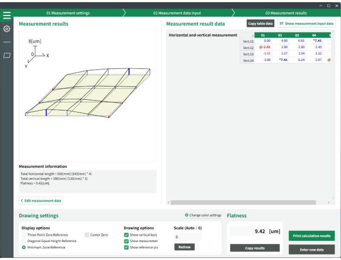Go back via Edit measurement data

pos(41,201)
